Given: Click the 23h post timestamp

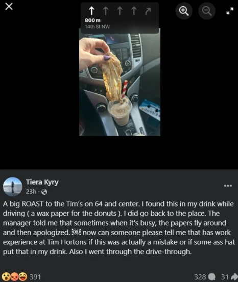Looking at the screenshot, I should point(31,192).
